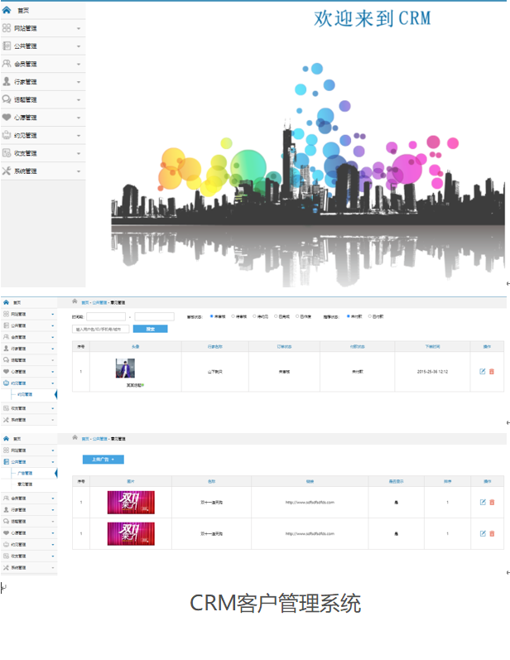Click the blue 上传广告 upload button

103,459
